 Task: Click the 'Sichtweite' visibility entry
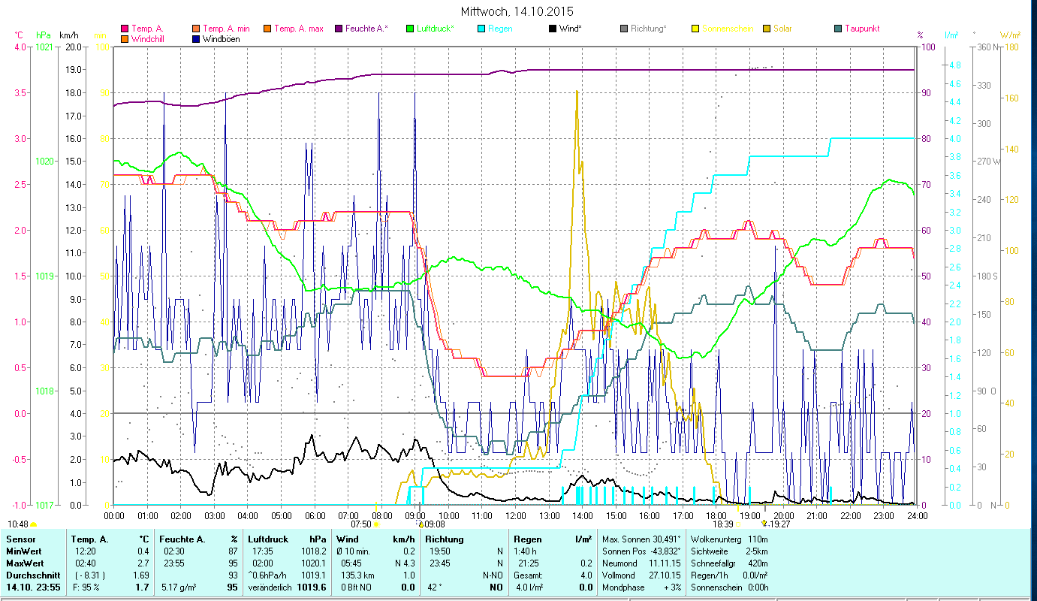click(x=728, y=551)
